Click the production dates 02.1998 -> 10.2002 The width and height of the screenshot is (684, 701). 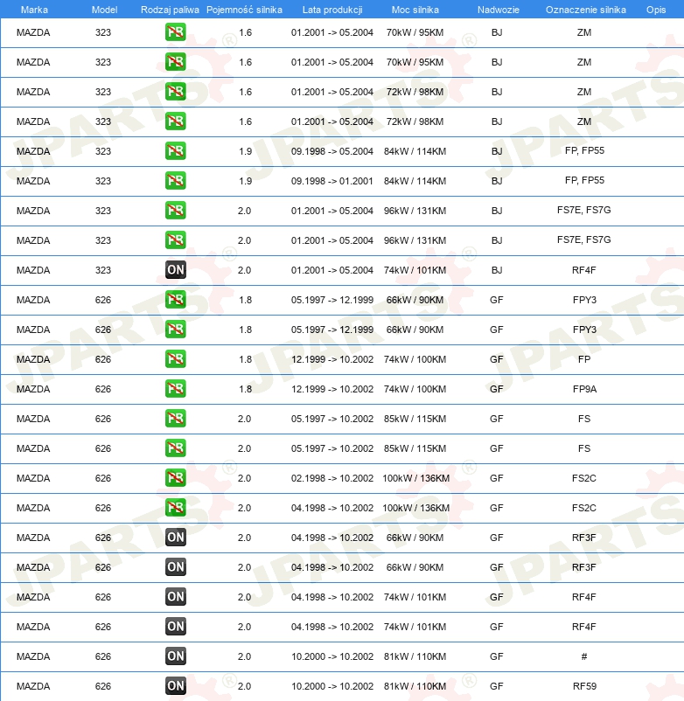click(x=332, y=478)
